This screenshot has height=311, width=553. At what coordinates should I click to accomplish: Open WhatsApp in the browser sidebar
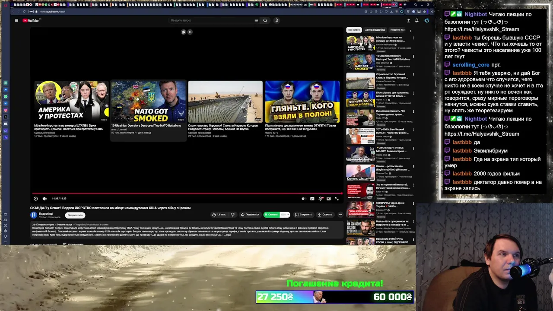6,96
